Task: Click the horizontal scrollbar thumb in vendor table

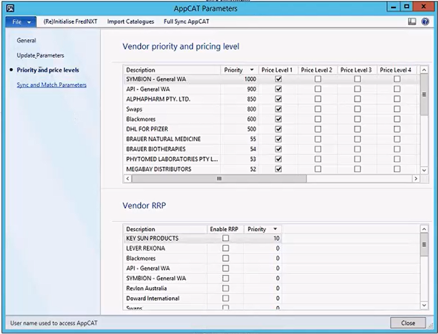Action: [x=219, y=179]
